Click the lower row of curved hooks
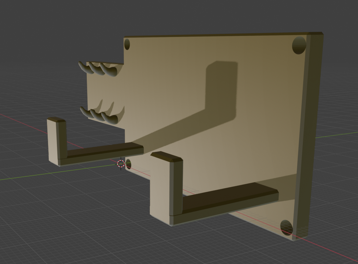Image resolution: width=358 pixels, height=264 pixels. pyautogui.click(x=99, y=115)
